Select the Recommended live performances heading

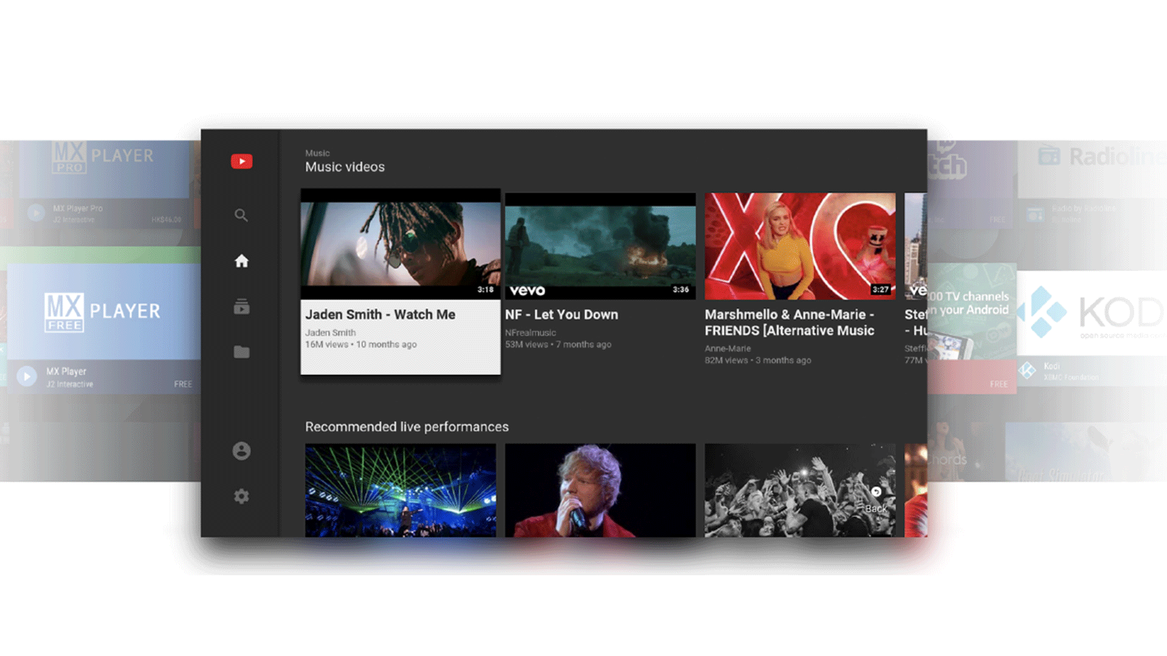click(407, 427)
